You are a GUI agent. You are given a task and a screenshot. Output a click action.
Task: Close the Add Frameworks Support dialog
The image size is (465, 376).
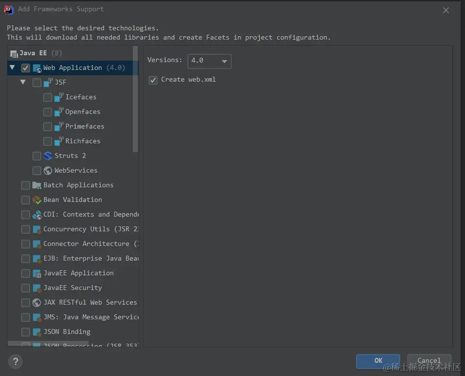[x=446, y=11]
